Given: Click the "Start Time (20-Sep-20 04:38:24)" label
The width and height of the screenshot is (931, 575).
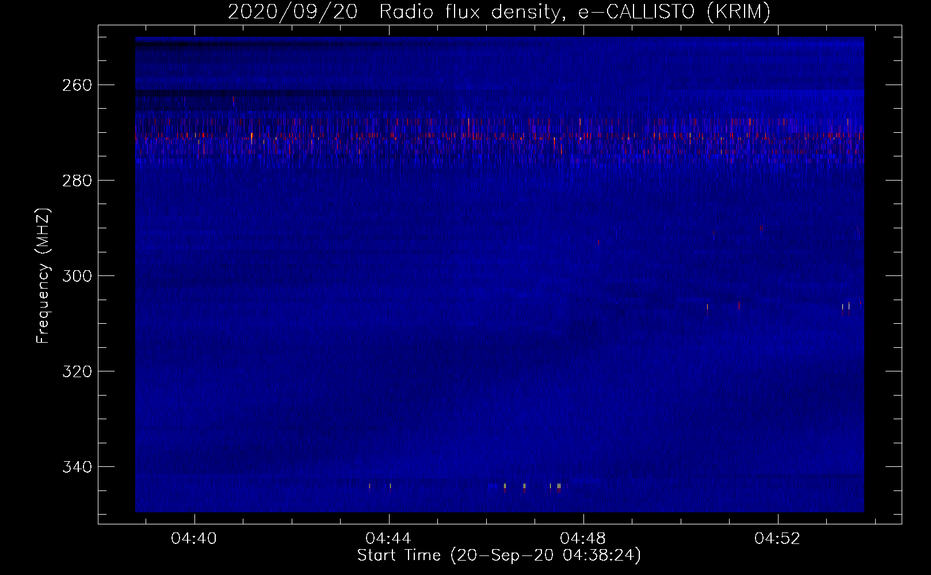Looking at the screenshot, I should 499,555.
